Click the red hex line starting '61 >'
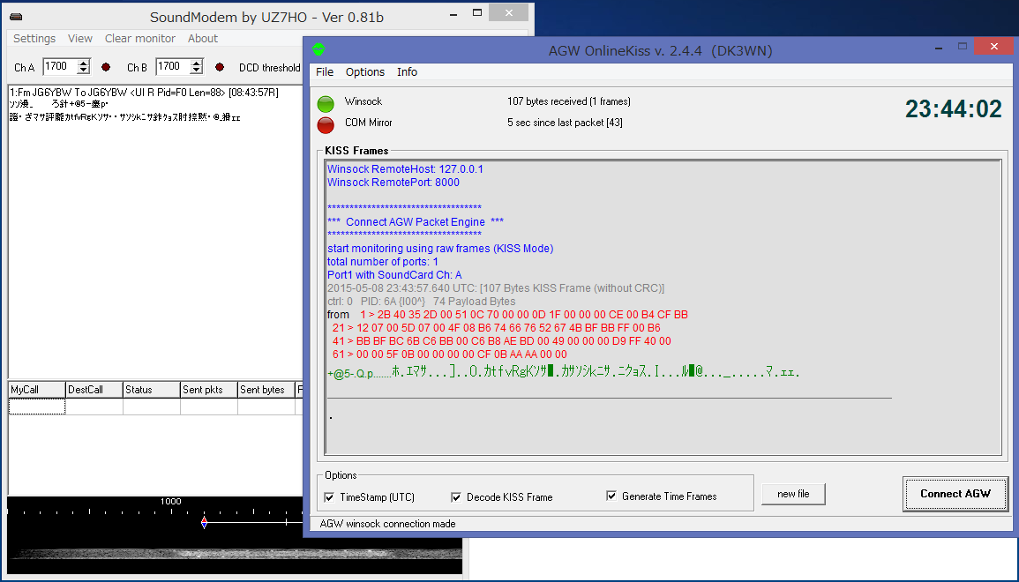The width and height of the screenshot is (1019, 582). [x=449, y=354]
